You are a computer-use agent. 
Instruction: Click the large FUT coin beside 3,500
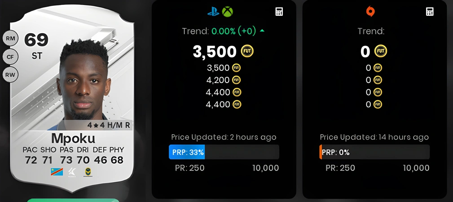point(247,51)
